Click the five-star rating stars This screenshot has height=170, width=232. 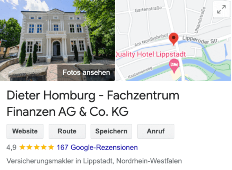(x=37, y=147)
